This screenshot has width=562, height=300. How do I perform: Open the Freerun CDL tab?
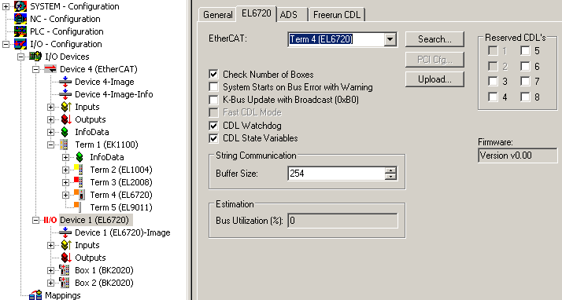point(337,15)
